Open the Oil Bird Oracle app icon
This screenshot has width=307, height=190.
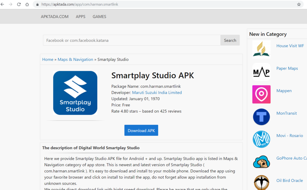click(x=261, y=182)
